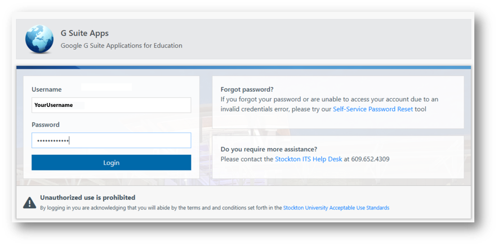Click the Username label text
Viewport: 498px width, 246px height.
point(47,90)
